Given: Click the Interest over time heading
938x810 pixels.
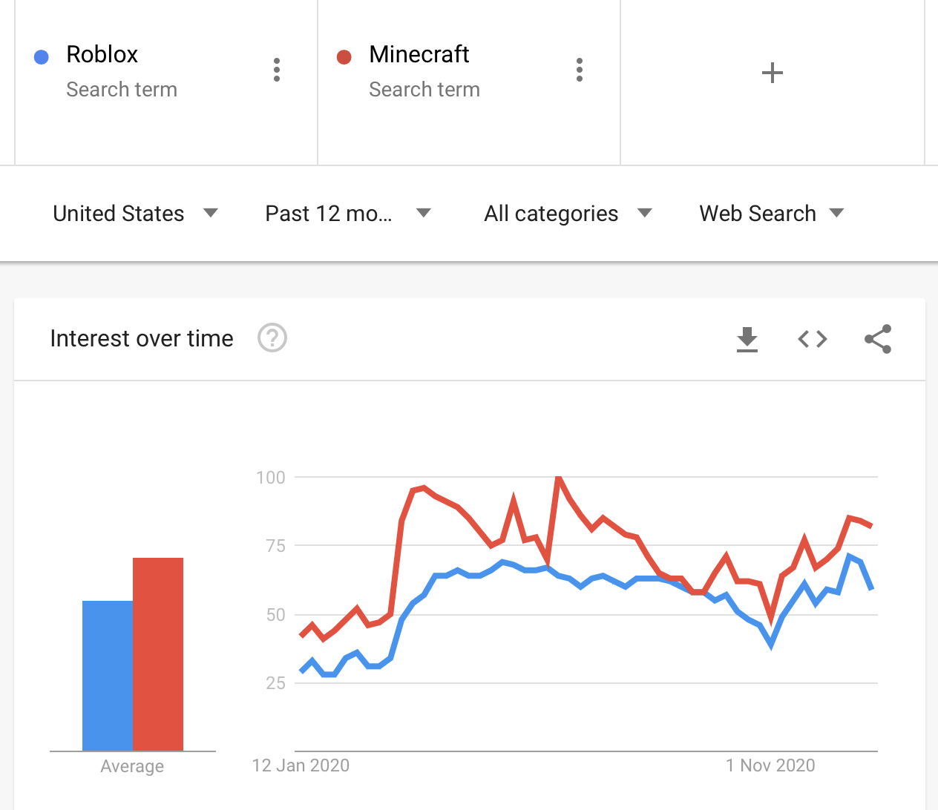Looking at the screenshot, I should point(142,338).
